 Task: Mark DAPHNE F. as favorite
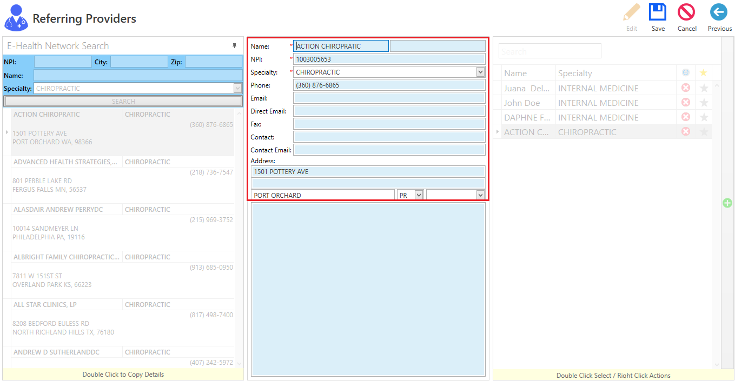click(703, 117)
